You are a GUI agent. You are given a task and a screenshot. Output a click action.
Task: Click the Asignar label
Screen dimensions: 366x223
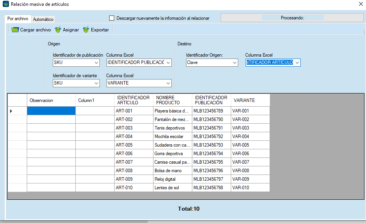71,30
